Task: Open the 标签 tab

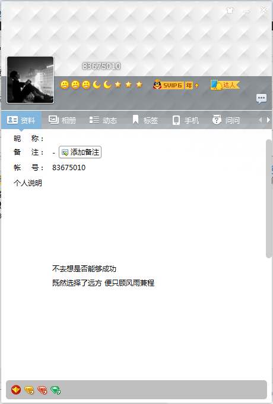Action: [145, 120]
